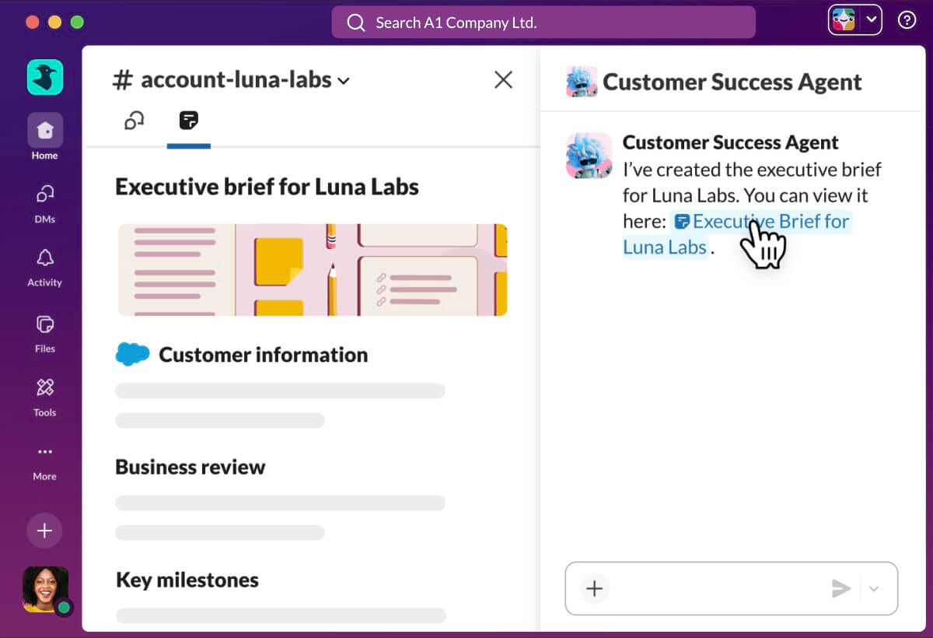This screenshot has width=933, height=638.
Task: Focus the Search A1 Company Ltd. field
Action: pyautogui.click(x=543, y=23)
